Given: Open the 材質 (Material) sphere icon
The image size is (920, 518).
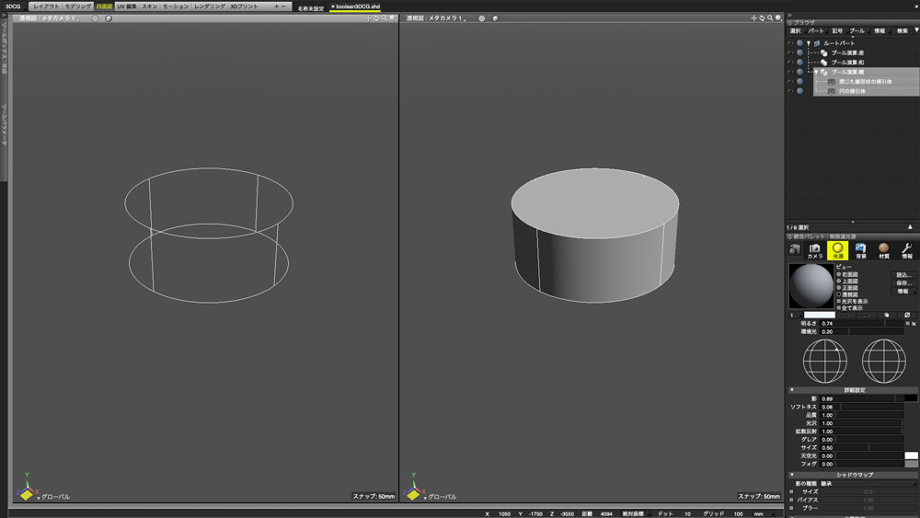Looking at the screenshot, I should point(884,249).
